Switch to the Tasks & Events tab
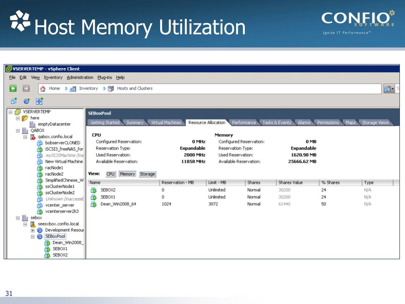Viewport: 405px width, 304px height. pyautogui.click(x=276, y=123)
